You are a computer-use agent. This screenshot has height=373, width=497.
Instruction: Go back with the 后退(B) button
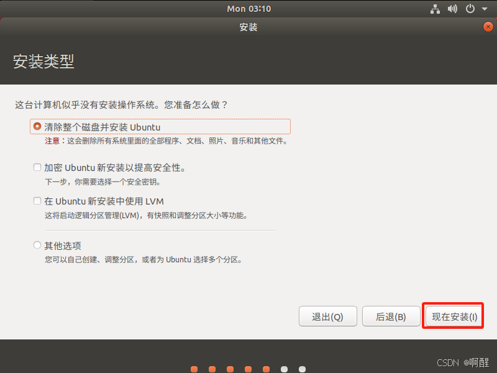(391, 316)
